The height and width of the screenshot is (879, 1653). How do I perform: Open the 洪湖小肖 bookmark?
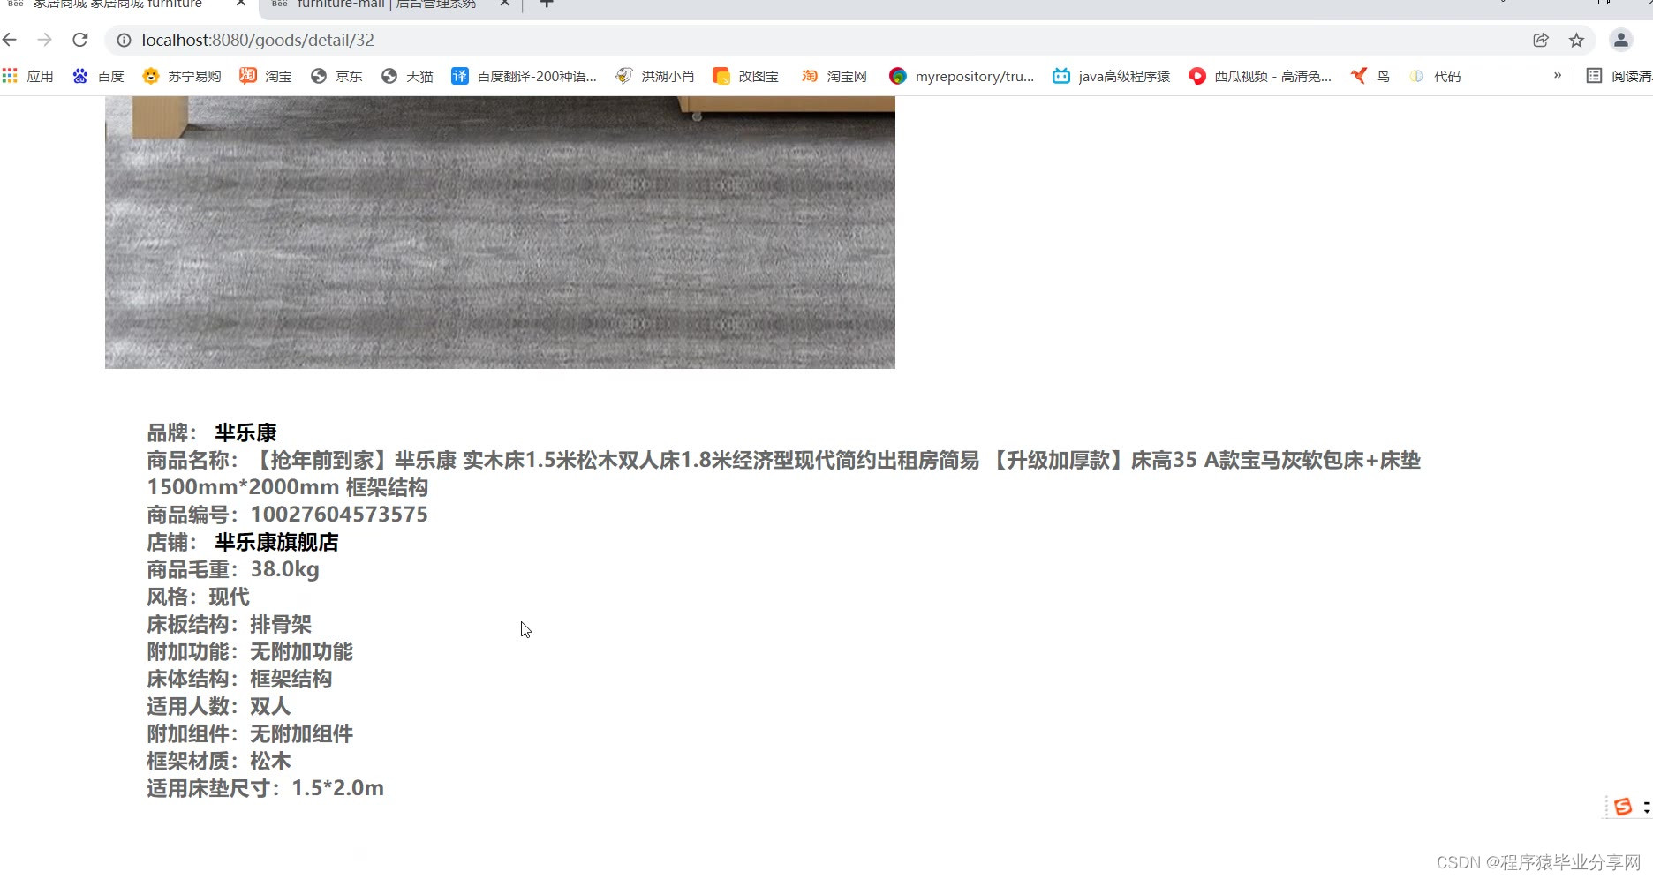(655, 76)
